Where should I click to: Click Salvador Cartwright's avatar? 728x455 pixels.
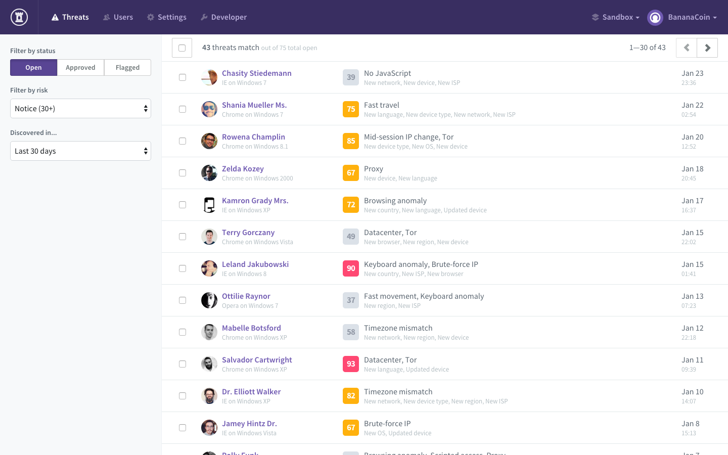(209, 364)
